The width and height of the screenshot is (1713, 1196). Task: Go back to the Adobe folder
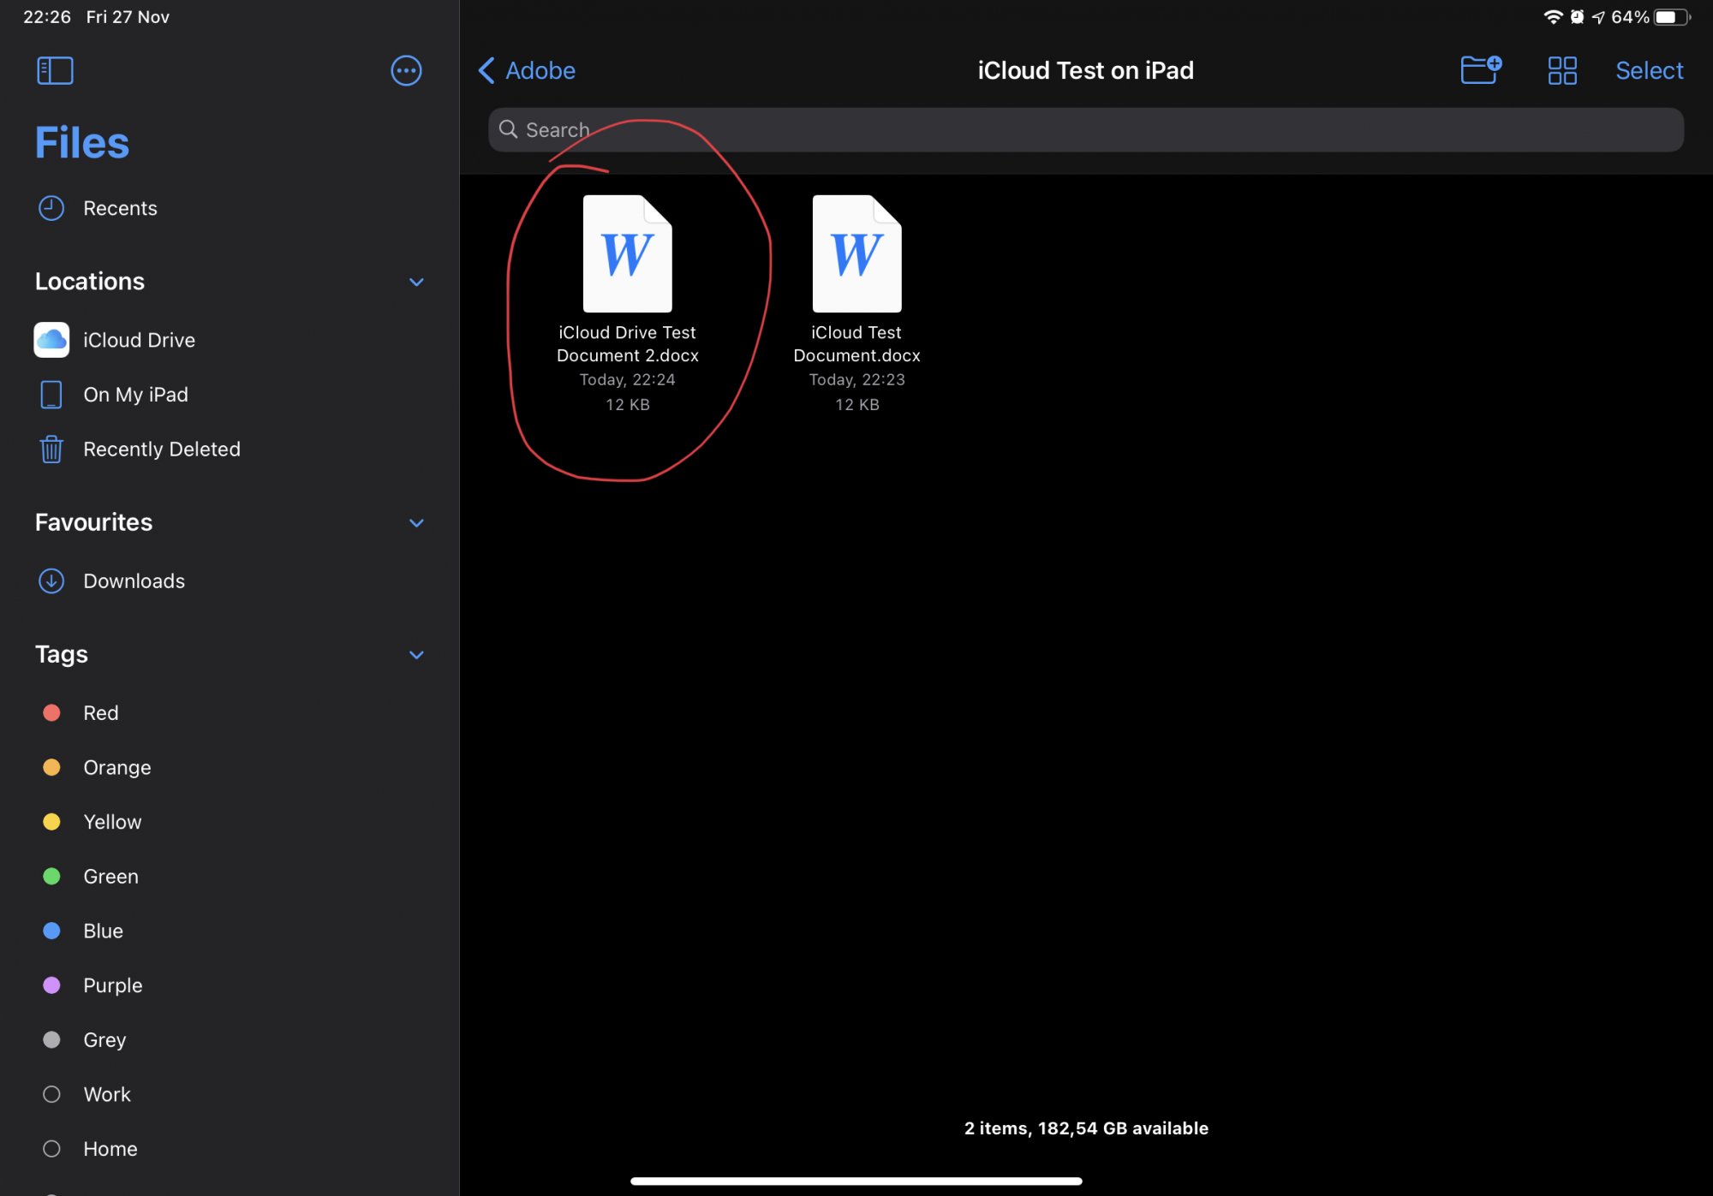coord(527,70)
